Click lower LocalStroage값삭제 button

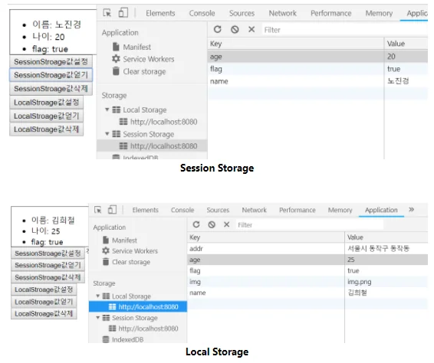tap(44, 313)
